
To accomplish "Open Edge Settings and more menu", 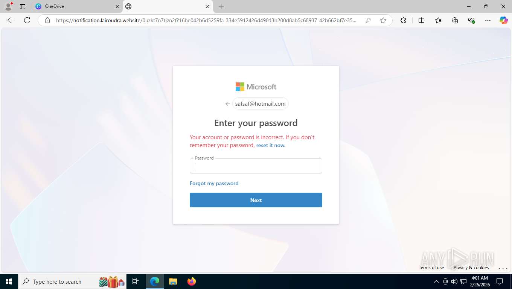I will [488, 20].
